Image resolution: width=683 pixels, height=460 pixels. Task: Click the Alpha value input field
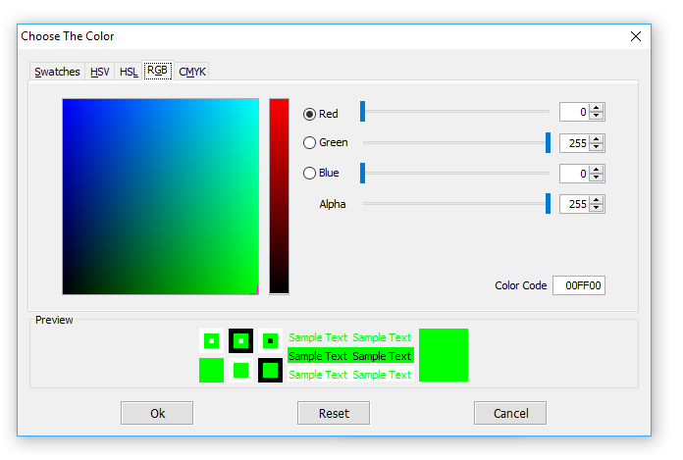click(574, 204)
